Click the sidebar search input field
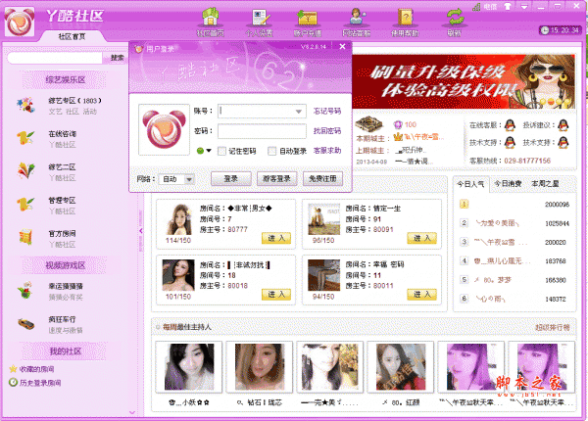 pyautogui.click(x=55, y=58)
